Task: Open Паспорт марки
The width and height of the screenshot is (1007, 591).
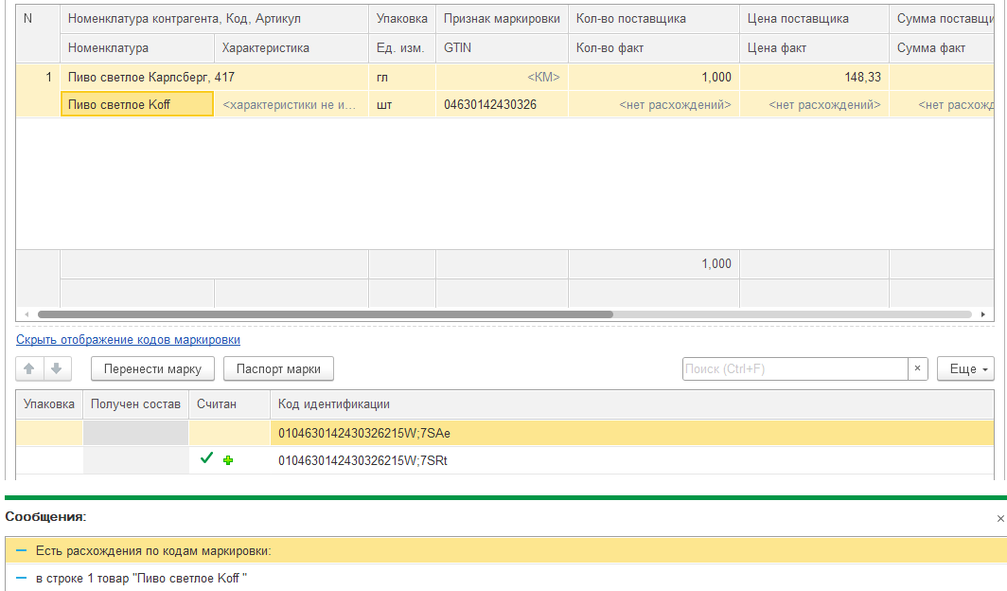Action: point(278,369)
